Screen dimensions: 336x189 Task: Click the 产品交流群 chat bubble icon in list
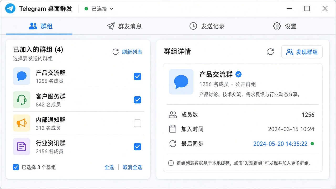point(22,76)
